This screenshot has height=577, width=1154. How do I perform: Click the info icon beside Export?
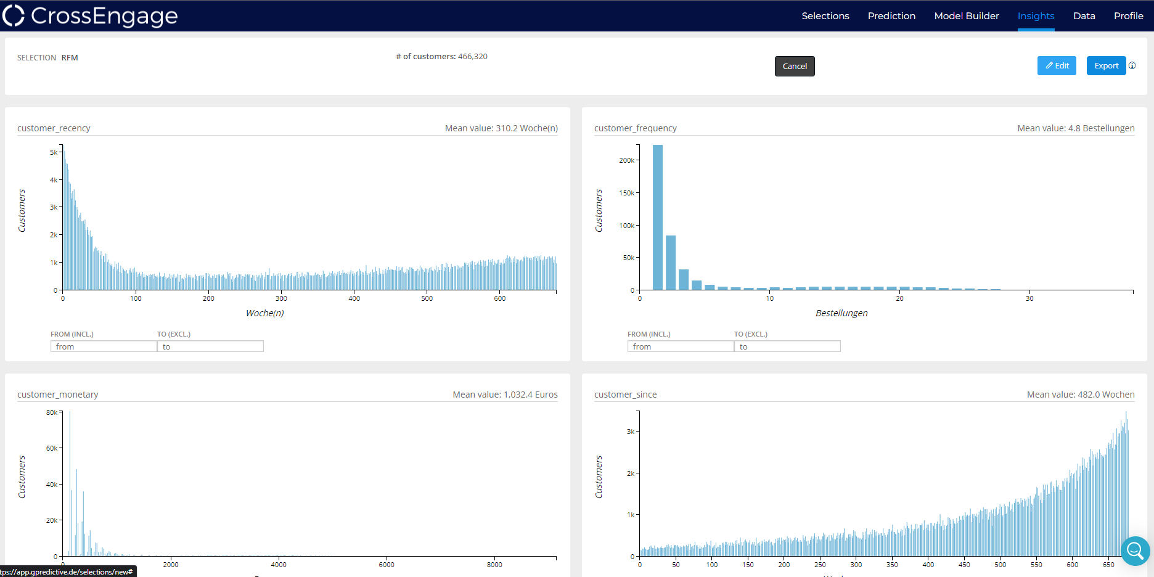(x=1132, y=65)
